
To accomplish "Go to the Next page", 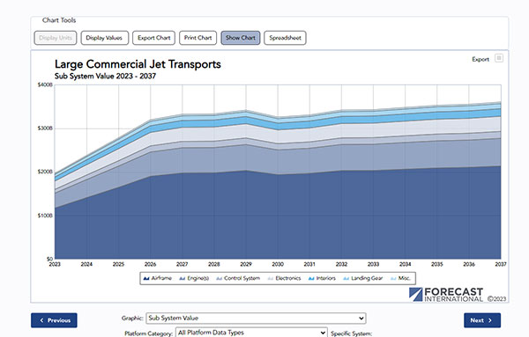I will [482, 320].
